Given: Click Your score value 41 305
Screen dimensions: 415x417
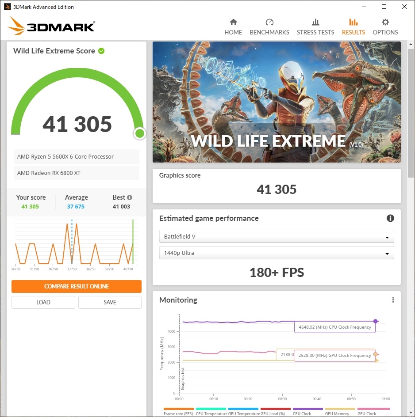Looking at the screenshot, I should click(x=30, y=207).
